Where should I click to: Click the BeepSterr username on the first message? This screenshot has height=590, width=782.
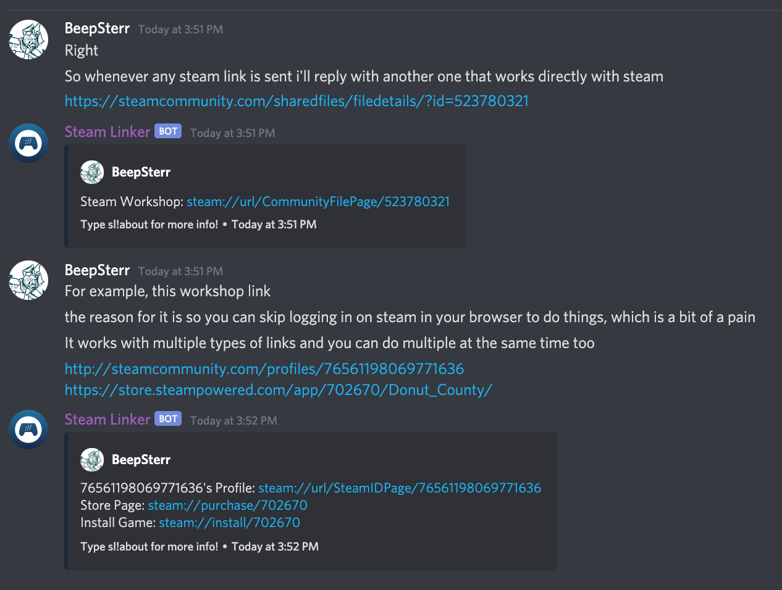coord(97,28)
